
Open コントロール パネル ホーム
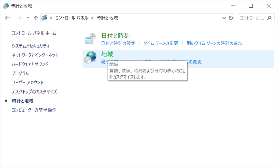[x=34, y=33]
